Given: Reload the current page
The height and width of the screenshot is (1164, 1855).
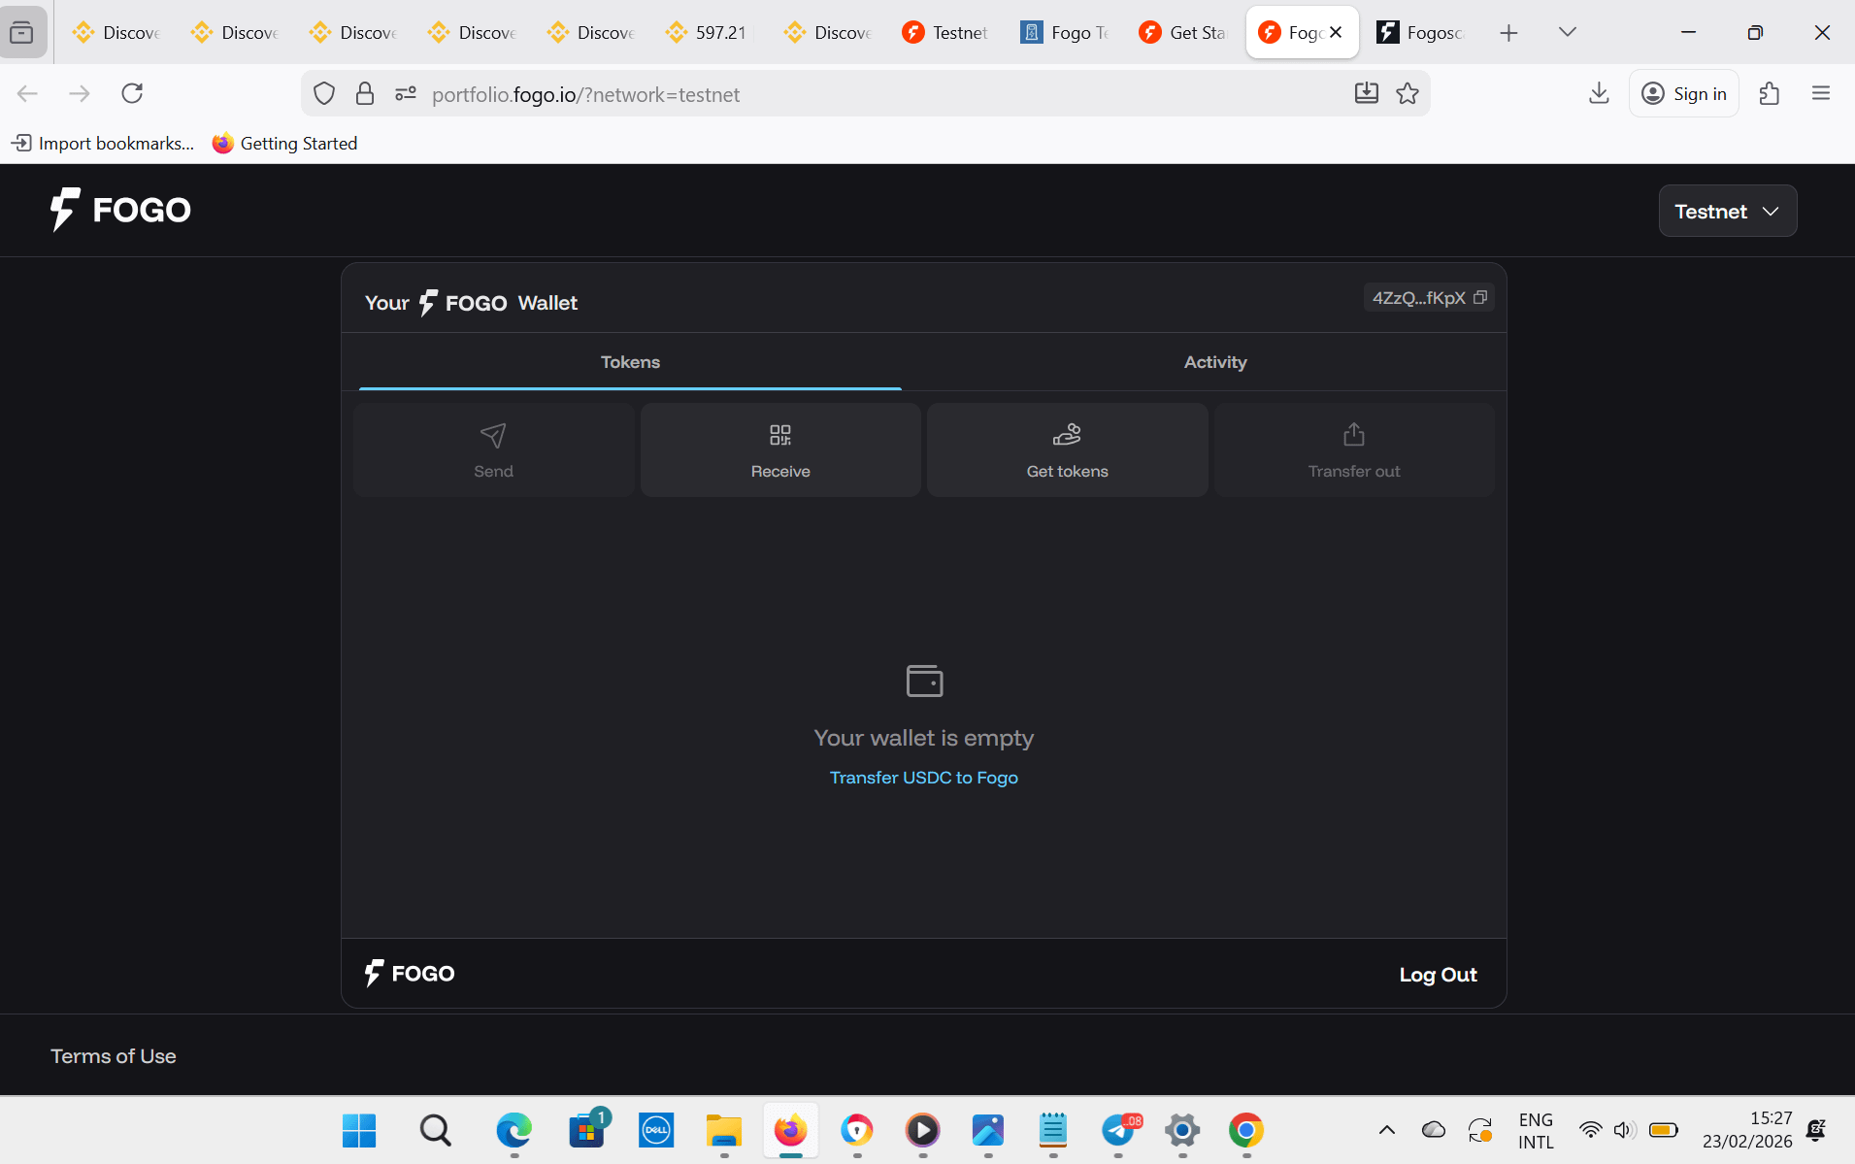Looking at the screenshot, I should [132, 93].
